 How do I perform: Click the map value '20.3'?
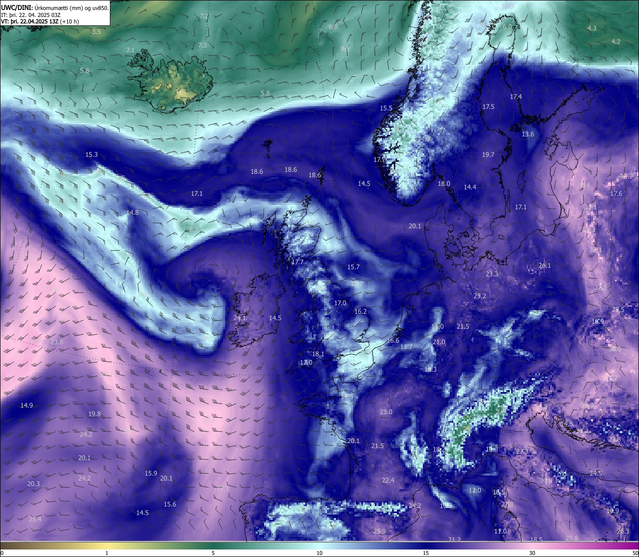click(33, 484)
